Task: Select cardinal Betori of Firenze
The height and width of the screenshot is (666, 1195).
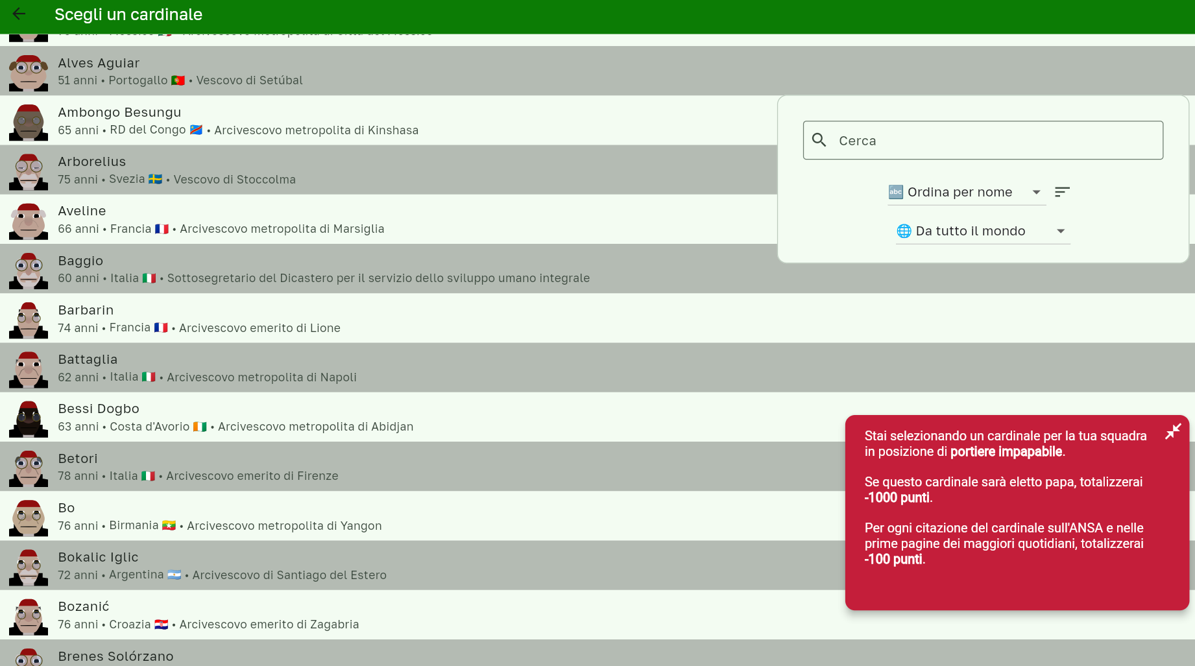Action: [260, 467]
